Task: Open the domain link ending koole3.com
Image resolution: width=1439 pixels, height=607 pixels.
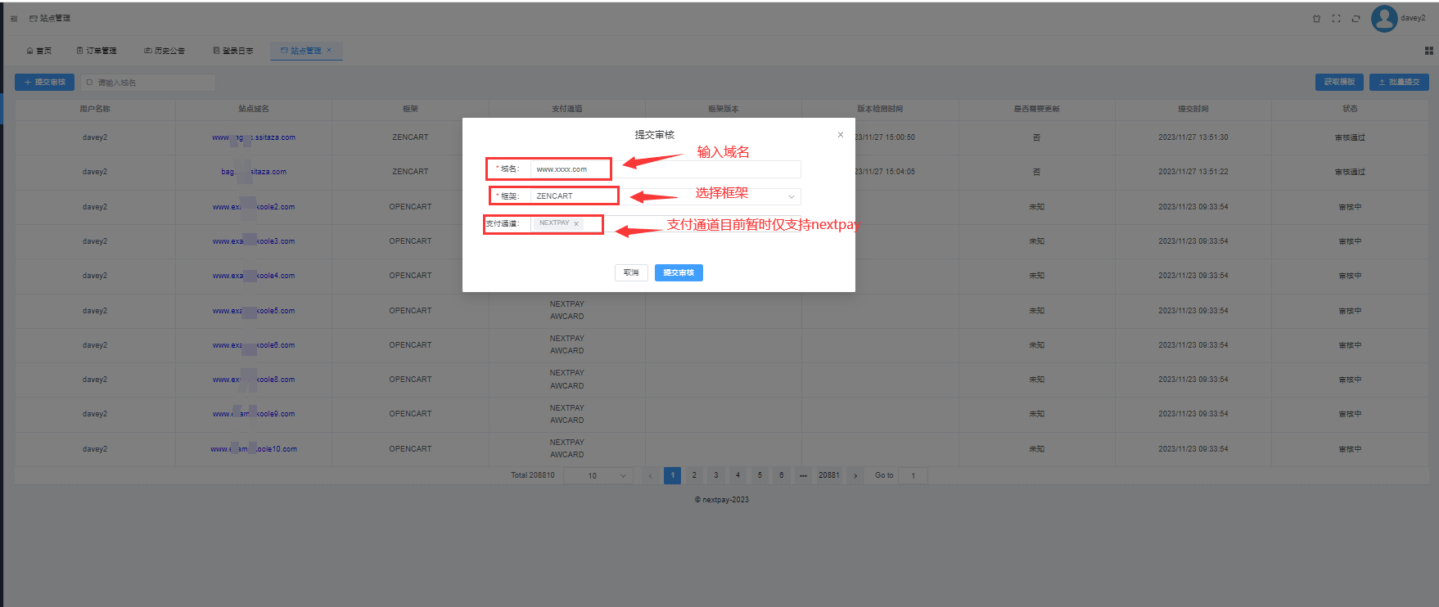Action: (x=254, y=241)
